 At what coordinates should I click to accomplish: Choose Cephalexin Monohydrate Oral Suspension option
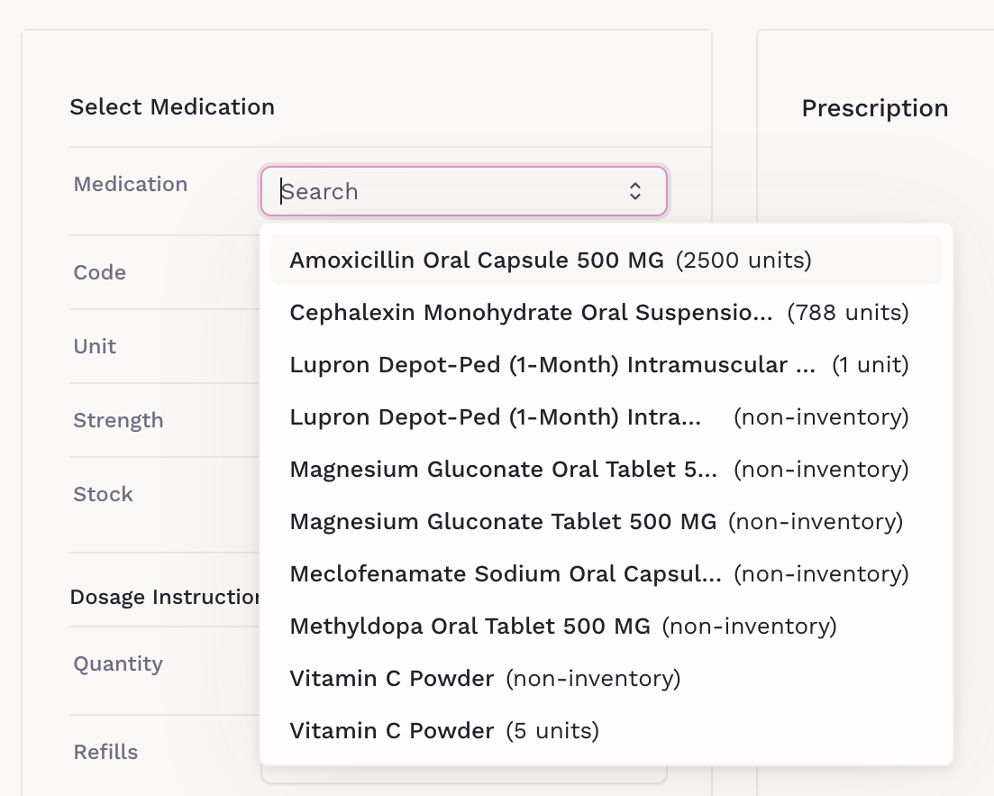tap(598, 313)
